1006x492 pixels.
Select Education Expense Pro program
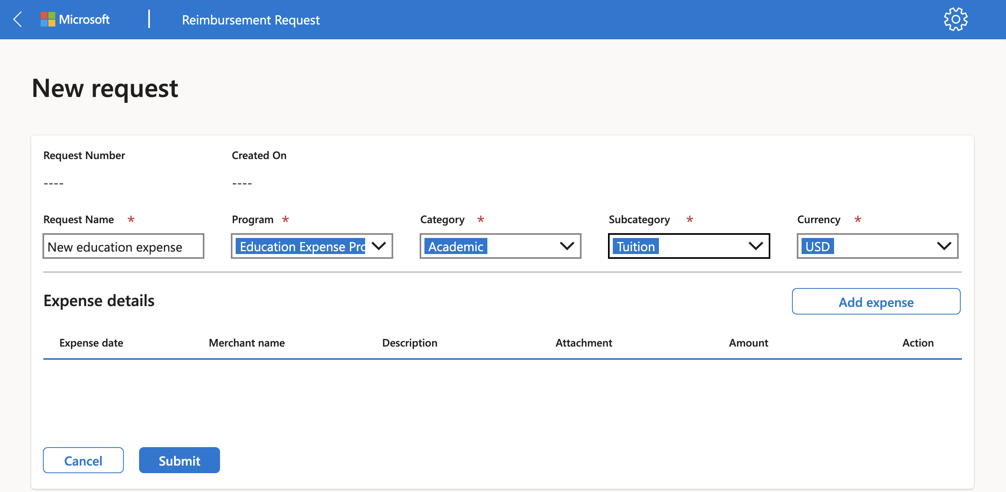pos(311,246)
